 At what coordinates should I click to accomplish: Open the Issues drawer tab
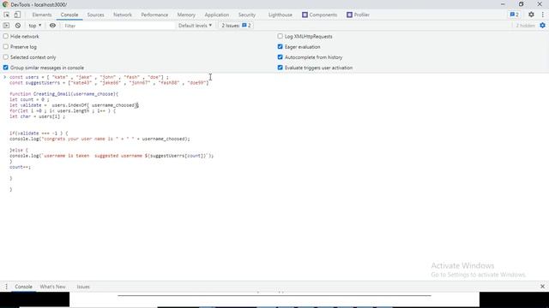(83, 287)
